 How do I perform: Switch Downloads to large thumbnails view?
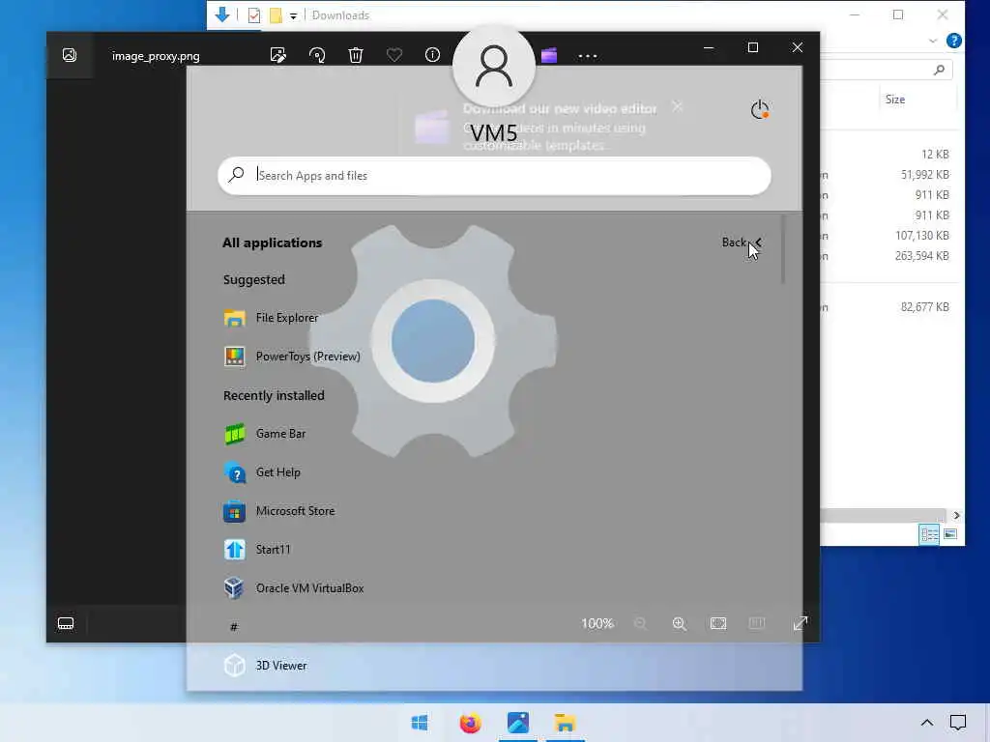point(950,534)
